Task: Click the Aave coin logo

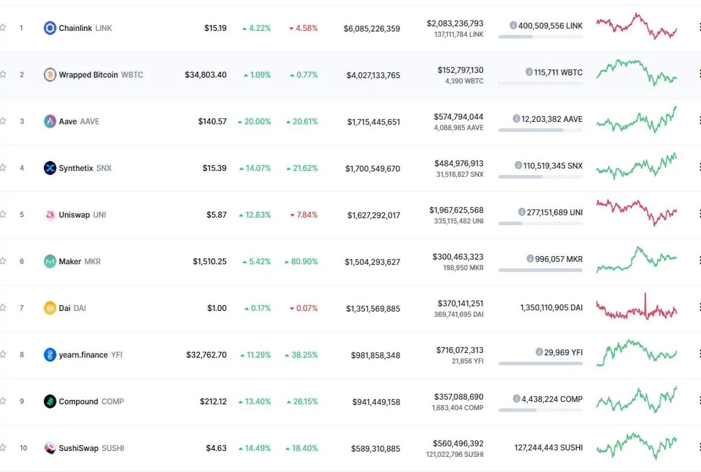Action: pos(50,121)
